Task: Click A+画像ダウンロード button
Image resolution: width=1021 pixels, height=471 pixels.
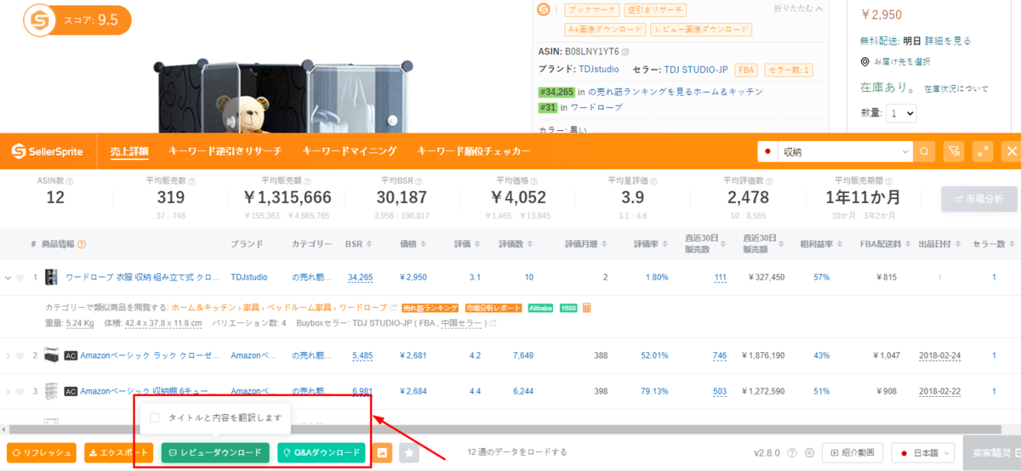Action: (604, 30)
